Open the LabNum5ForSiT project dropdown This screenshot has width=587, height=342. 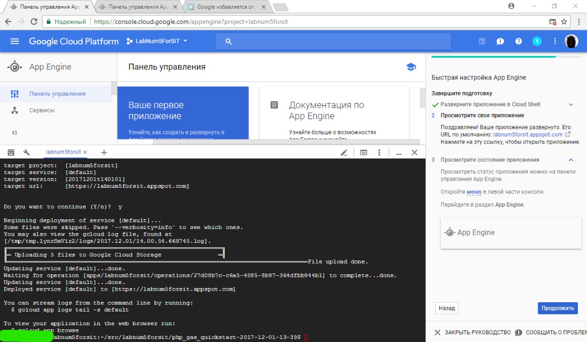point(156,41)
